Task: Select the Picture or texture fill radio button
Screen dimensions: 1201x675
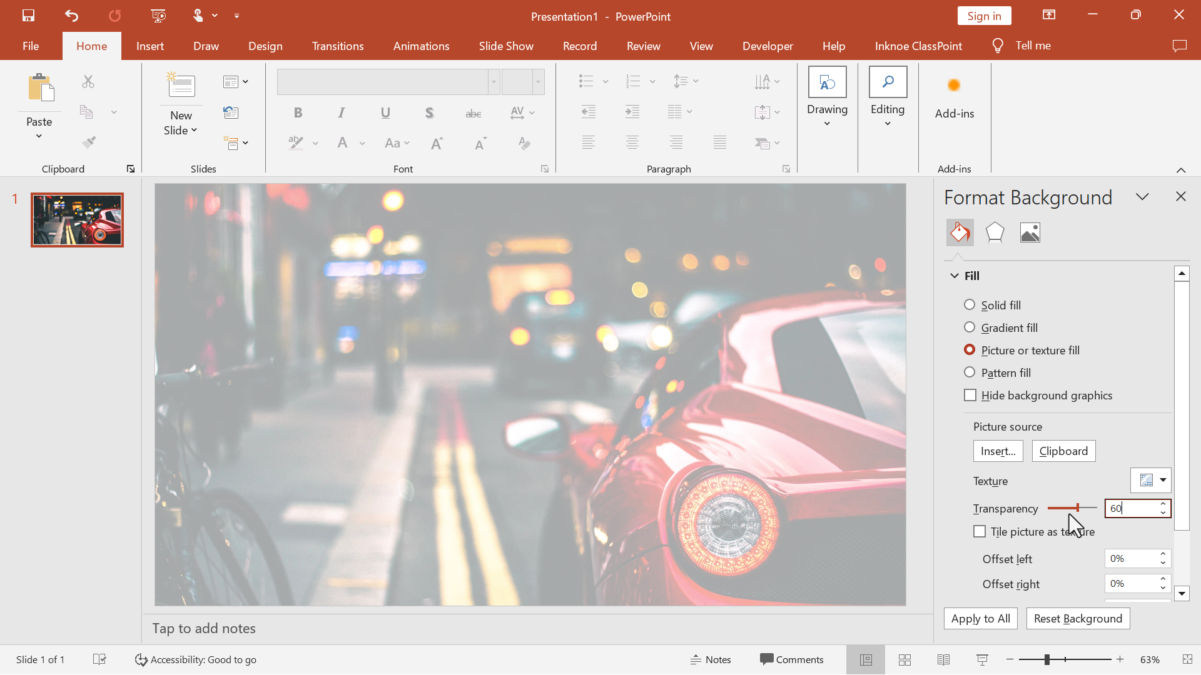Action: tap(970, 349)
